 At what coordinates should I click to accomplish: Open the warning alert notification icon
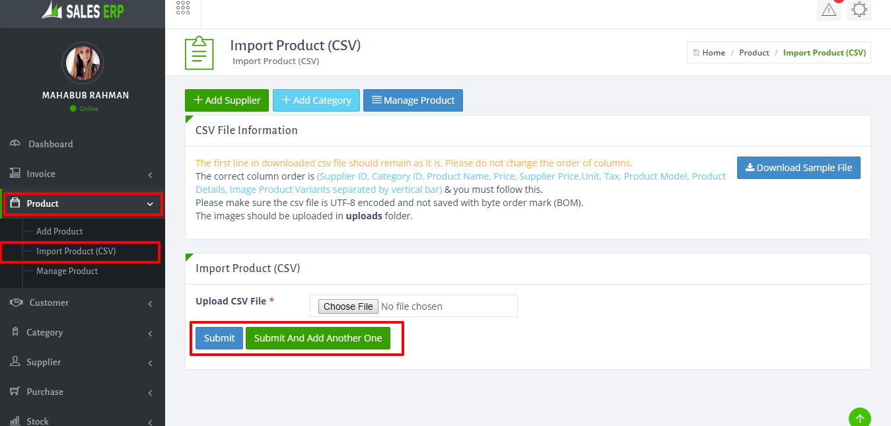click(828, 10)
